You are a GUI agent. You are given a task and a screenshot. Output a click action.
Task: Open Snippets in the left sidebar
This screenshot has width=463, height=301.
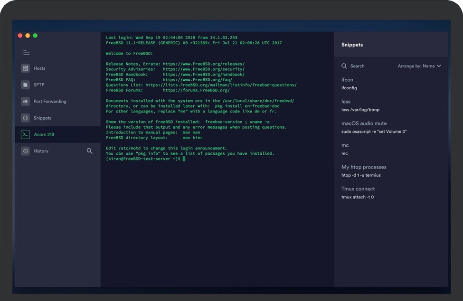58,118
